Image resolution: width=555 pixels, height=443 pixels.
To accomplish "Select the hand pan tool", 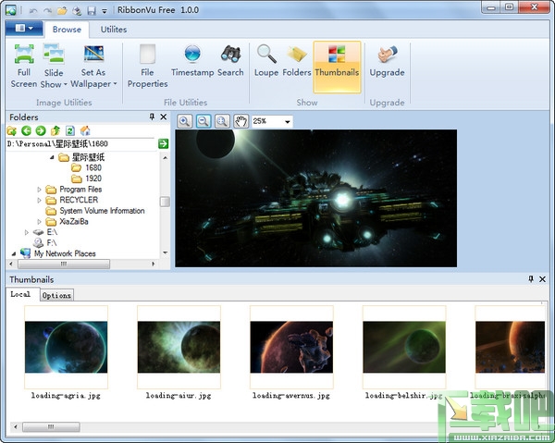I will coord(240,121).
